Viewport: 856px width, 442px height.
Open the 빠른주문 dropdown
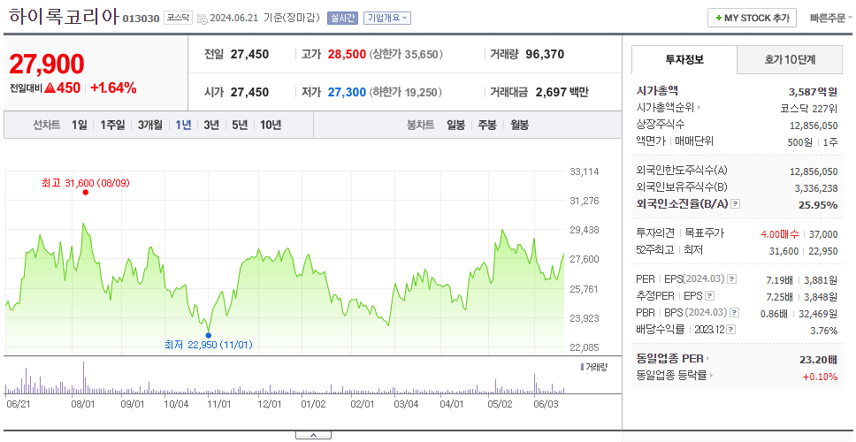point(831,18)
